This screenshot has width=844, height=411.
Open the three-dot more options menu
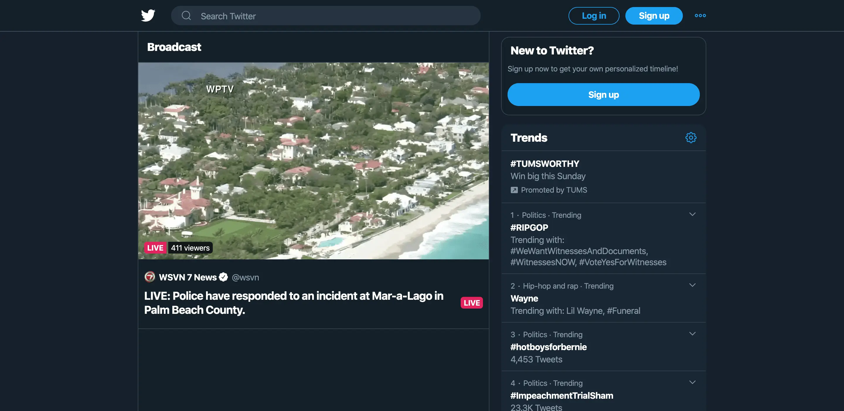(x=700, y=16)
